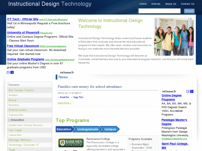
Task: Open the About Us page
Action: coord(171,4)
